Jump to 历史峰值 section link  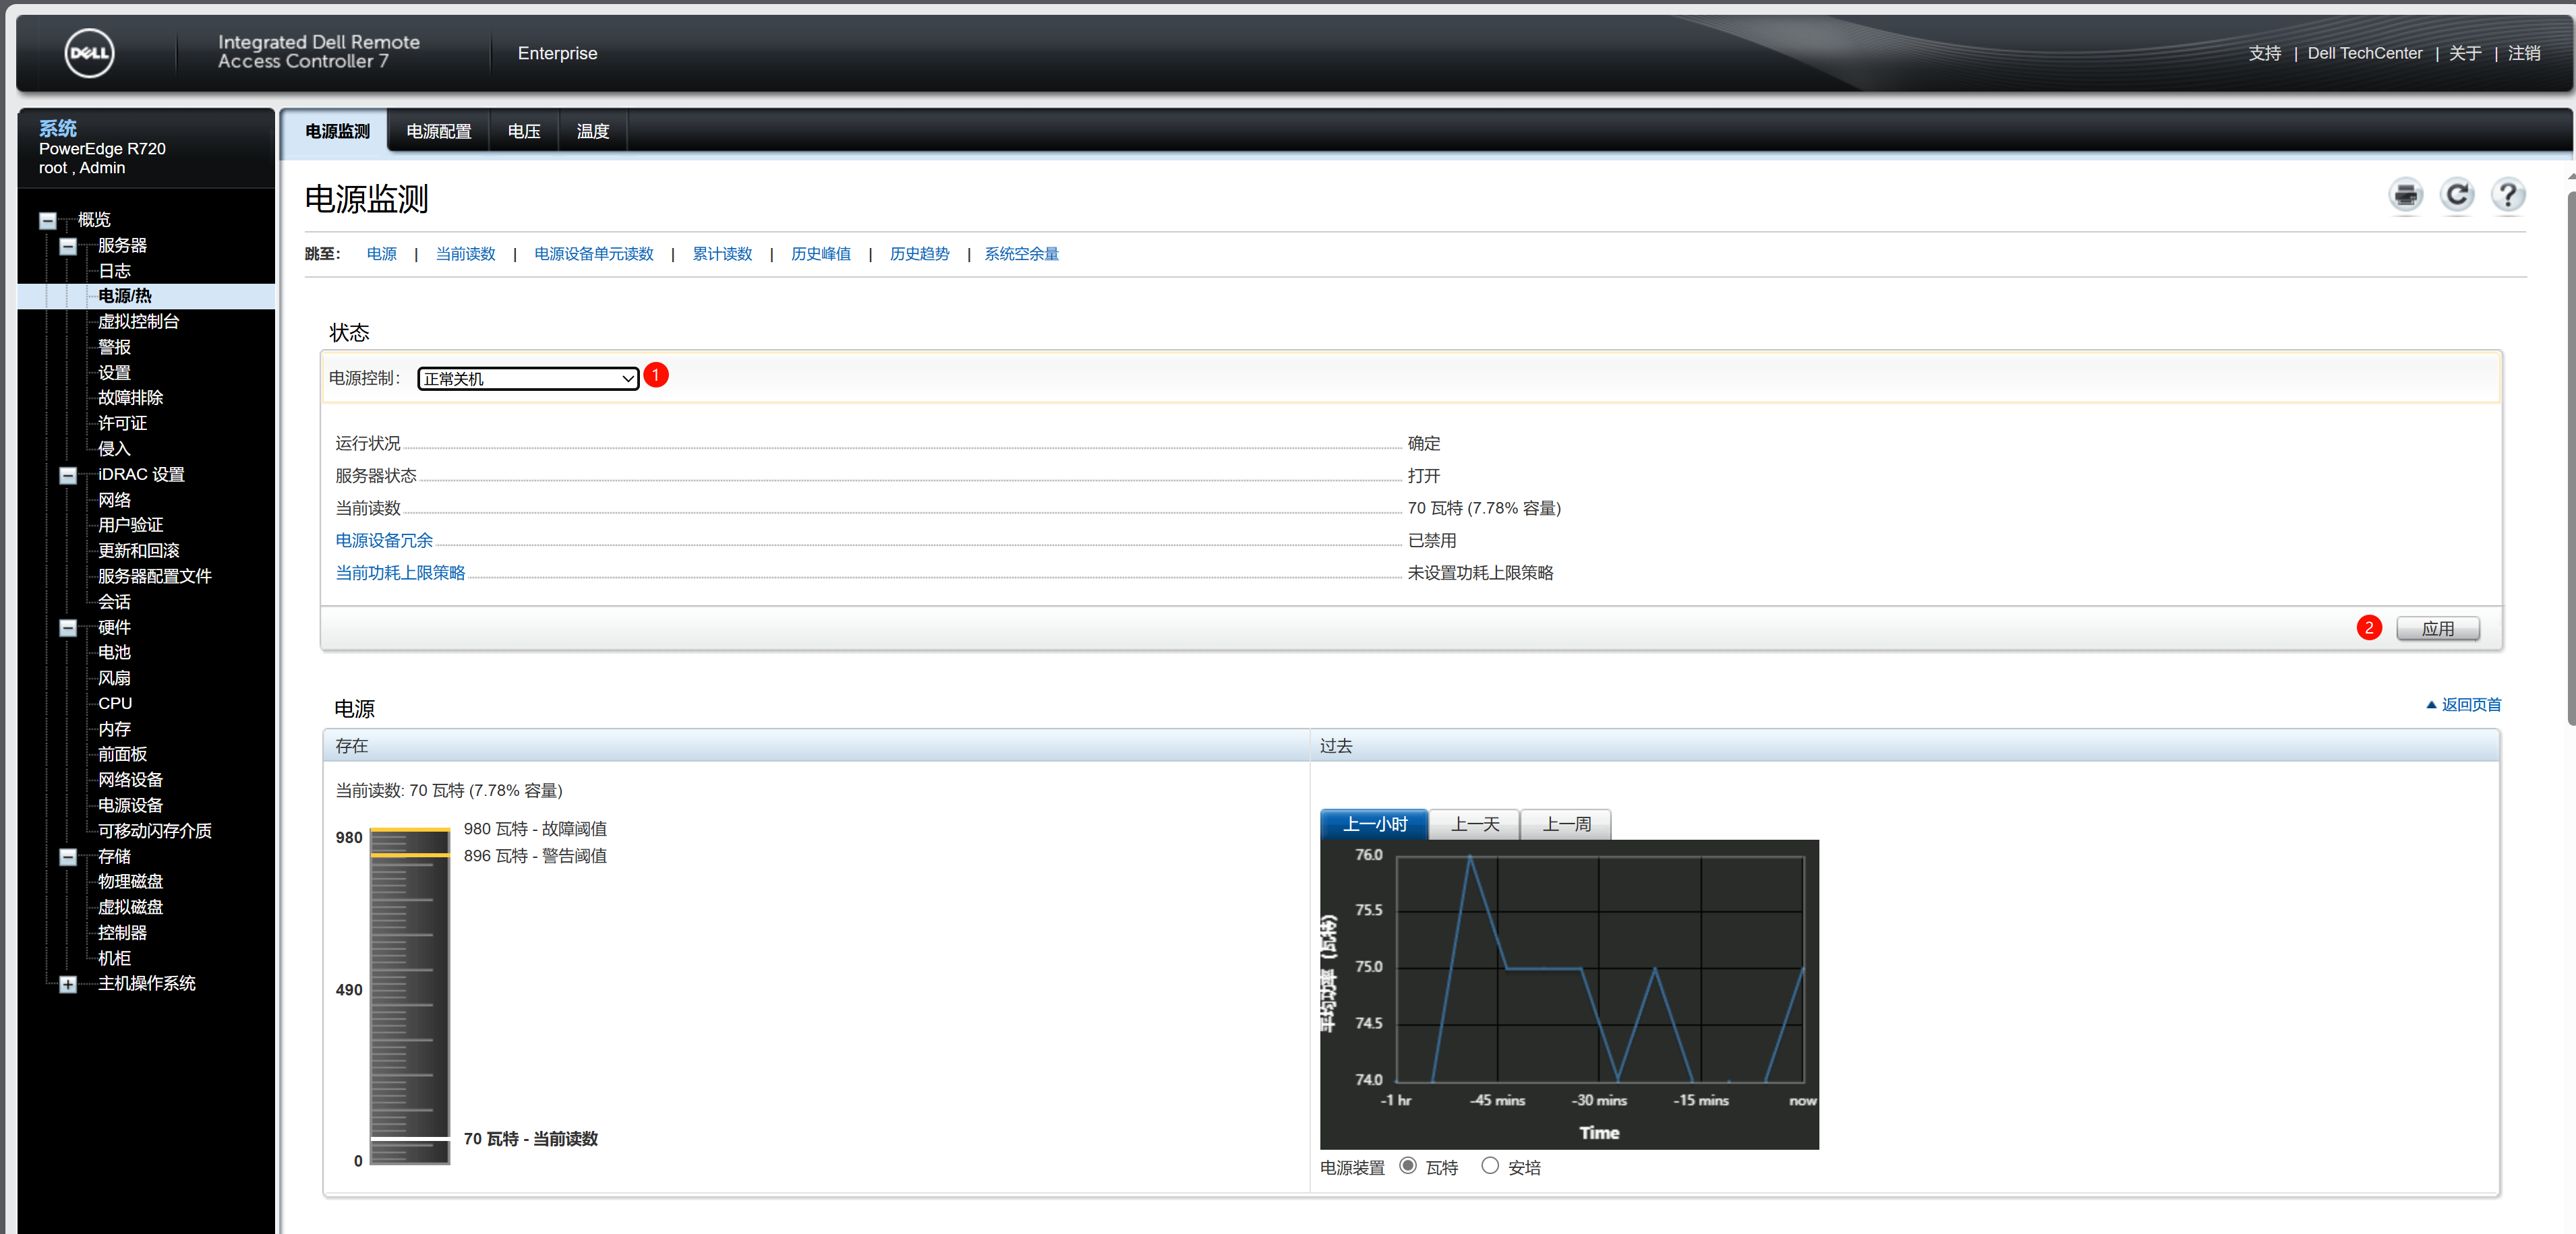pos(820,254)
